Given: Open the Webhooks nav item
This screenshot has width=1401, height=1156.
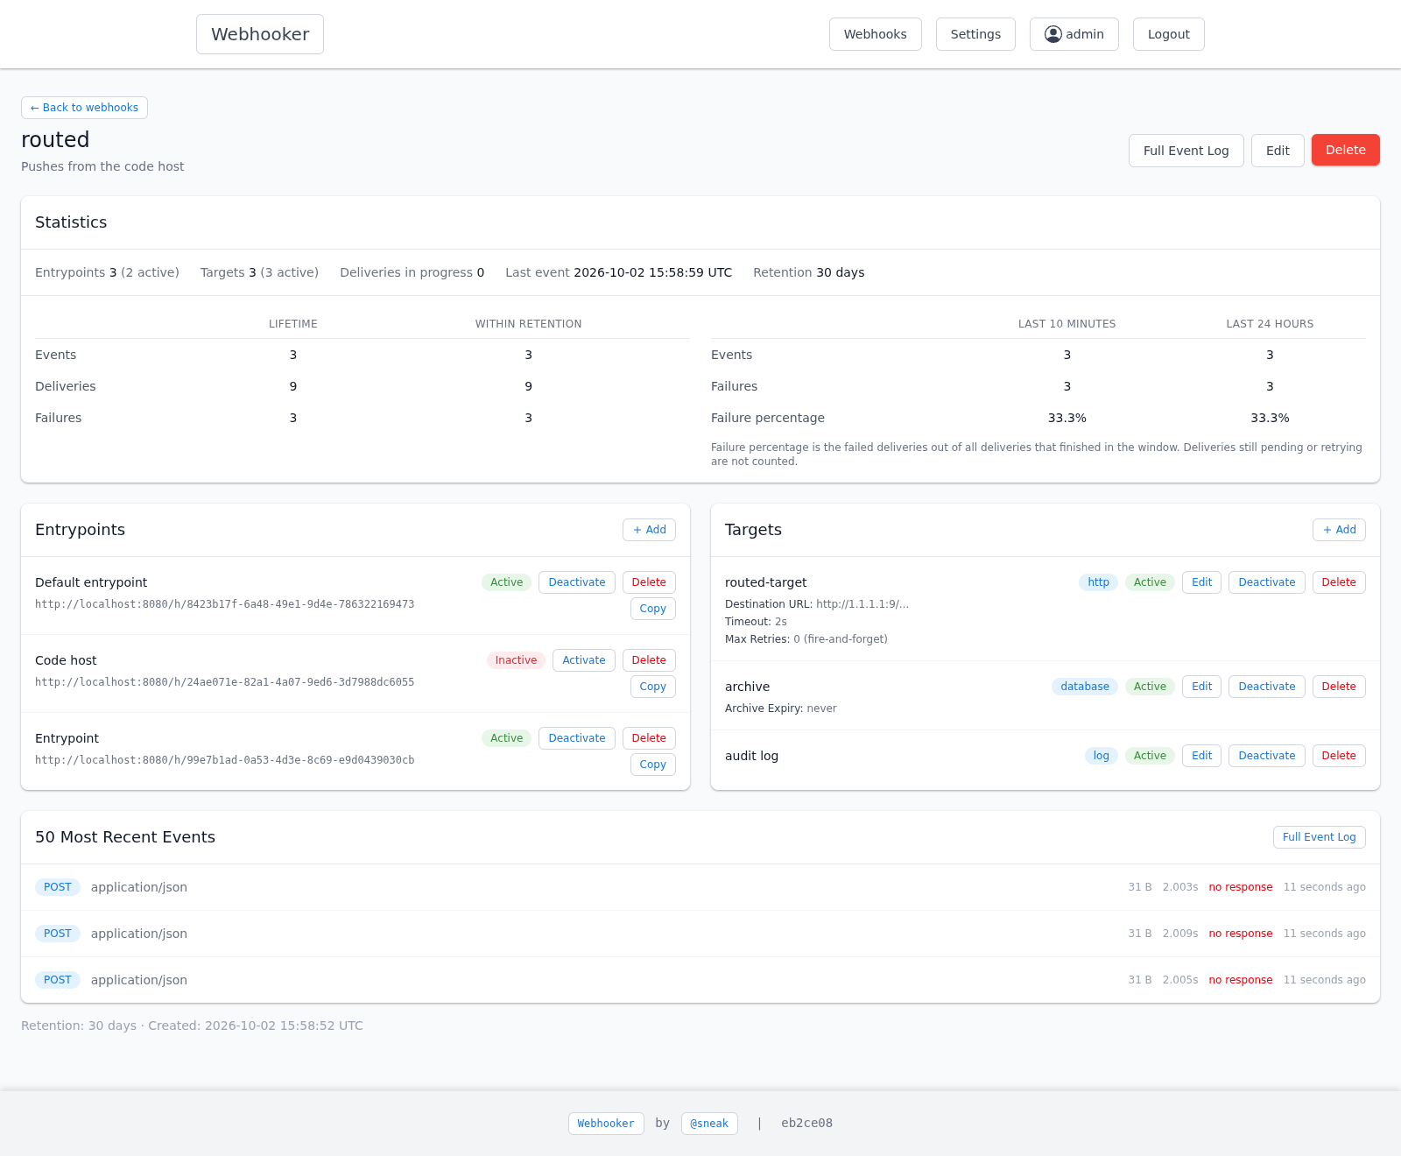Looking at the screenshot, I should point(875,34).
